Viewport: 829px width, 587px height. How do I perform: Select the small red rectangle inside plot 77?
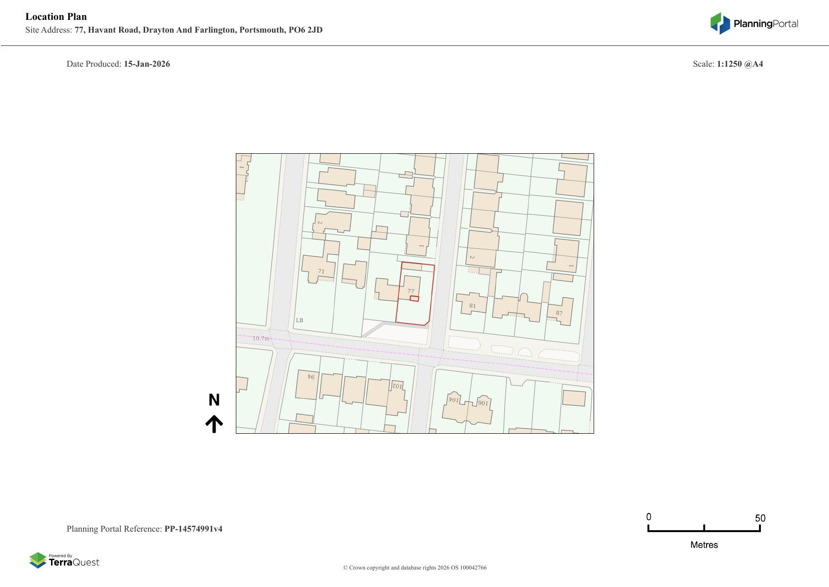pyautogui.click(x=414, y=298)
